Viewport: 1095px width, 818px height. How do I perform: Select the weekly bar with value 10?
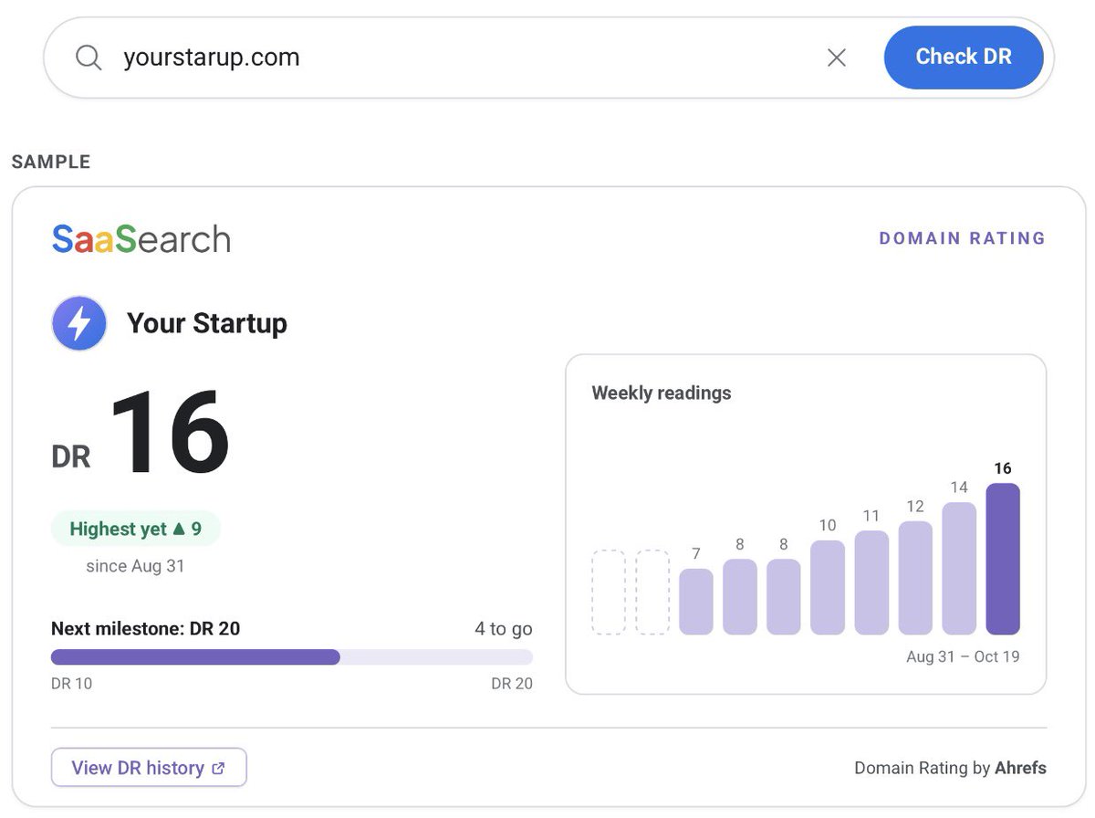(x=828, y=587)
